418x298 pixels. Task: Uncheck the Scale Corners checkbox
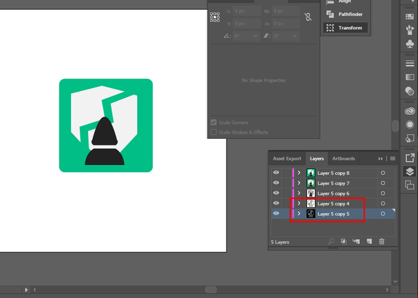pos(214,123)
